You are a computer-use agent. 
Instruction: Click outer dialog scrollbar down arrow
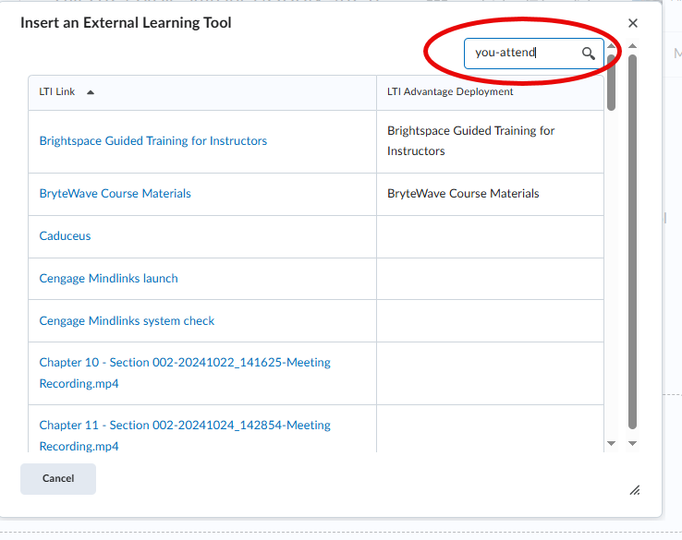[632, 444]
